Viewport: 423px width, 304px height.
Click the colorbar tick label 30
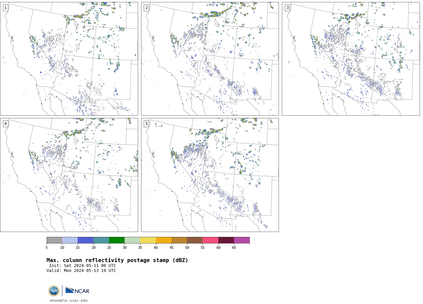(125, 247)
